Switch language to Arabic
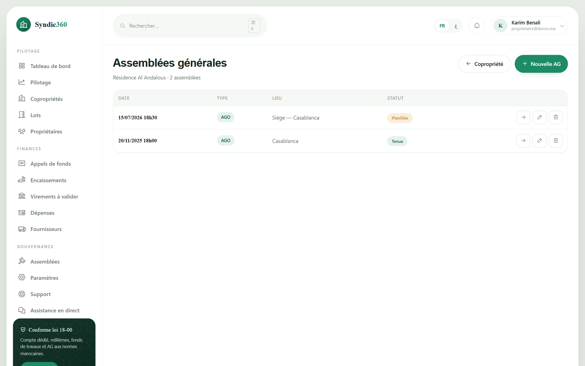This screenshot has width=585, height=366. click(456, 26)
